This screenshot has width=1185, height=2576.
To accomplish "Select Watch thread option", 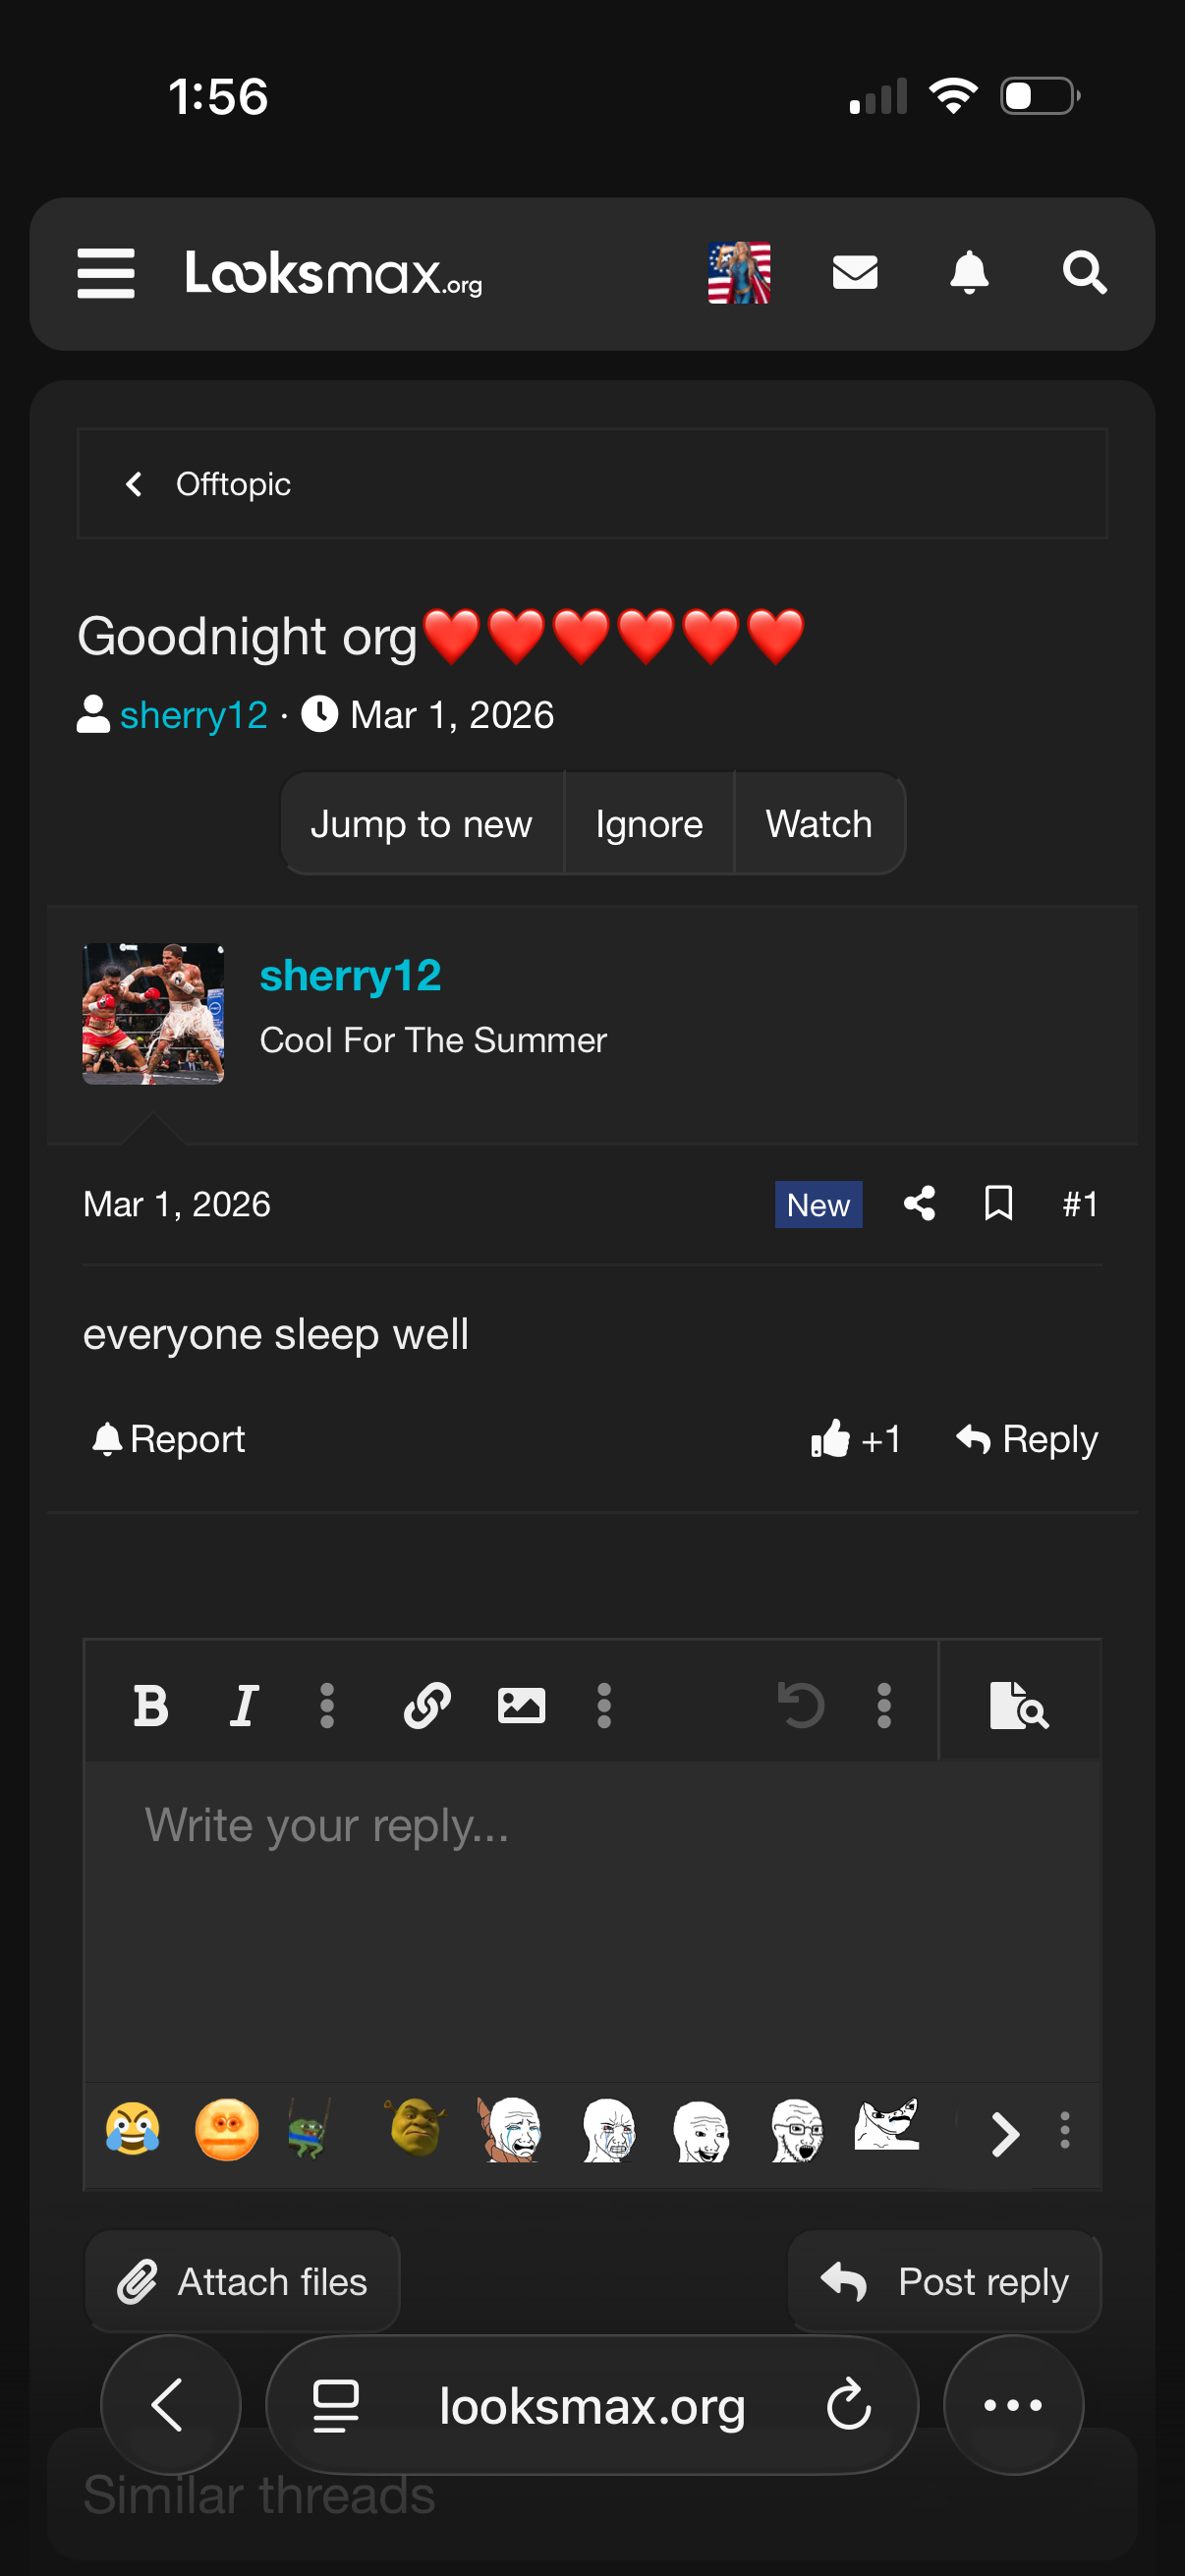I will tap(819, 824).
